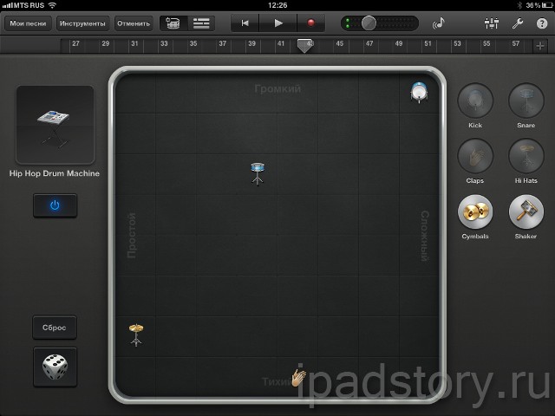Open song settings wrench icon
This screenshot has width=555, height=416.
click(x=518, y=23)
